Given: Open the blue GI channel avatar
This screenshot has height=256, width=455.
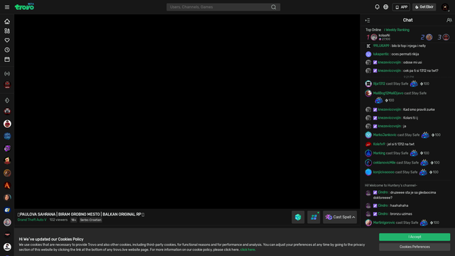Looking at the screenshot, I should (x=7, y=210).
